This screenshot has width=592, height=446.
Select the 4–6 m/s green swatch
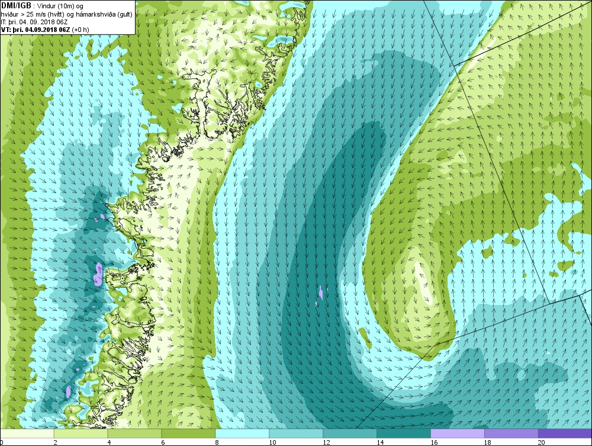tap(134, 433)
